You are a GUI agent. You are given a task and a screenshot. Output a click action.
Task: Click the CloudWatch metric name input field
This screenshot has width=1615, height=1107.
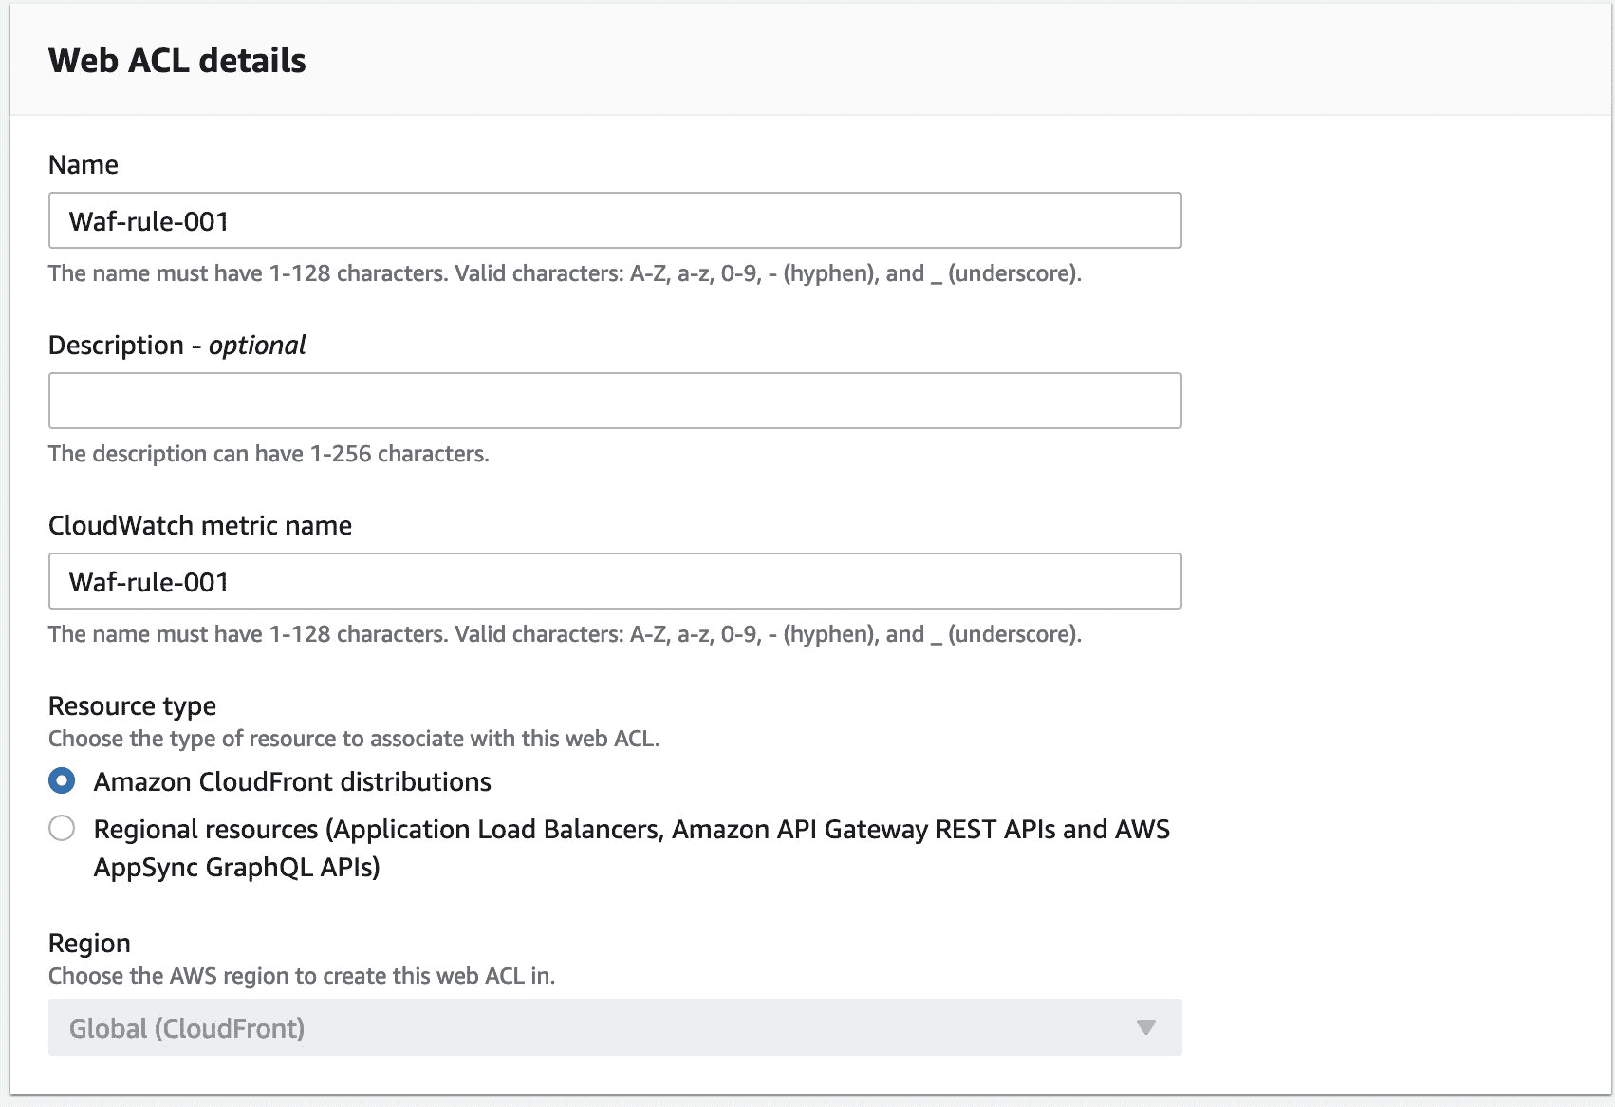tap(615, 581)
